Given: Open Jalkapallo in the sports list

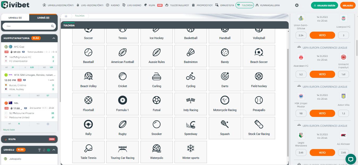Looking at the screenshot, I should click(x=29, y=159).
